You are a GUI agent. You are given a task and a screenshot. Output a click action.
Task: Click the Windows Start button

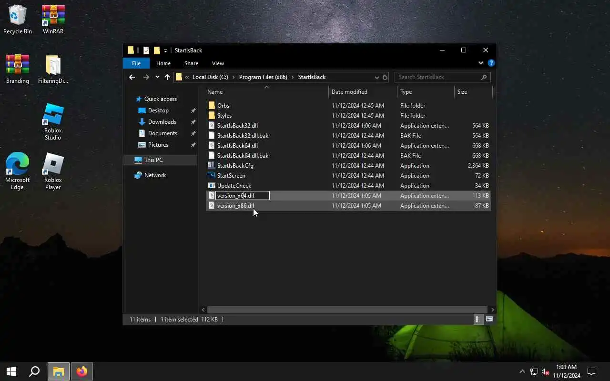(x=11, y=371)
